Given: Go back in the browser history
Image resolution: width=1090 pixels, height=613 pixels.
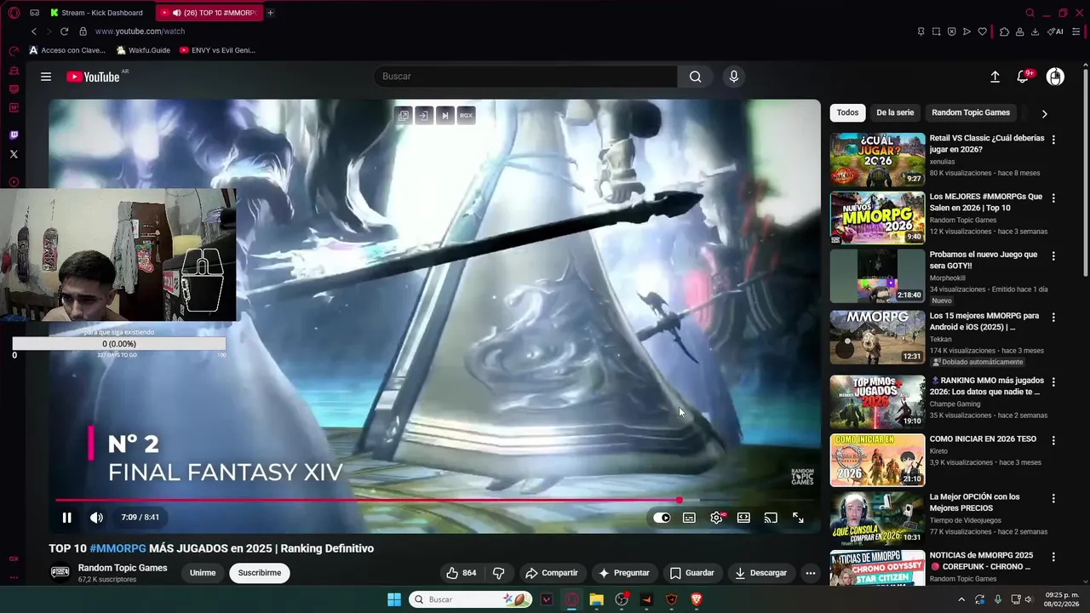Looking at the screenshot, I should click(x=33, y=32).
